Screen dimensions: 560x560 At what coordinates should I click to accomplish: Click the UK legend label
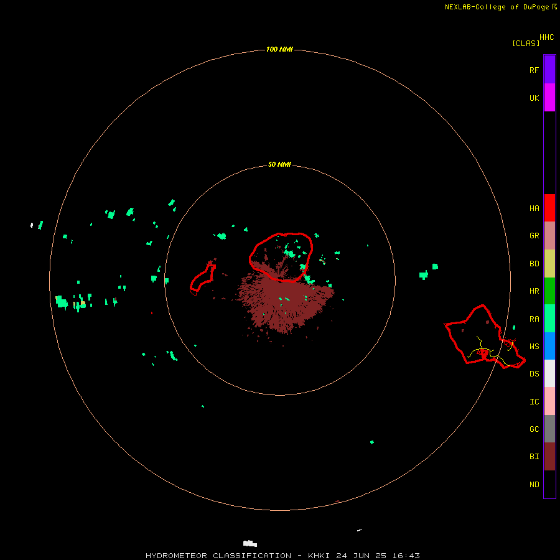tap(534, 98)
